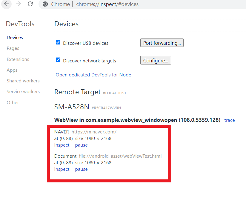
Task: Click the Configure button
Action: [x=156, y=60]
